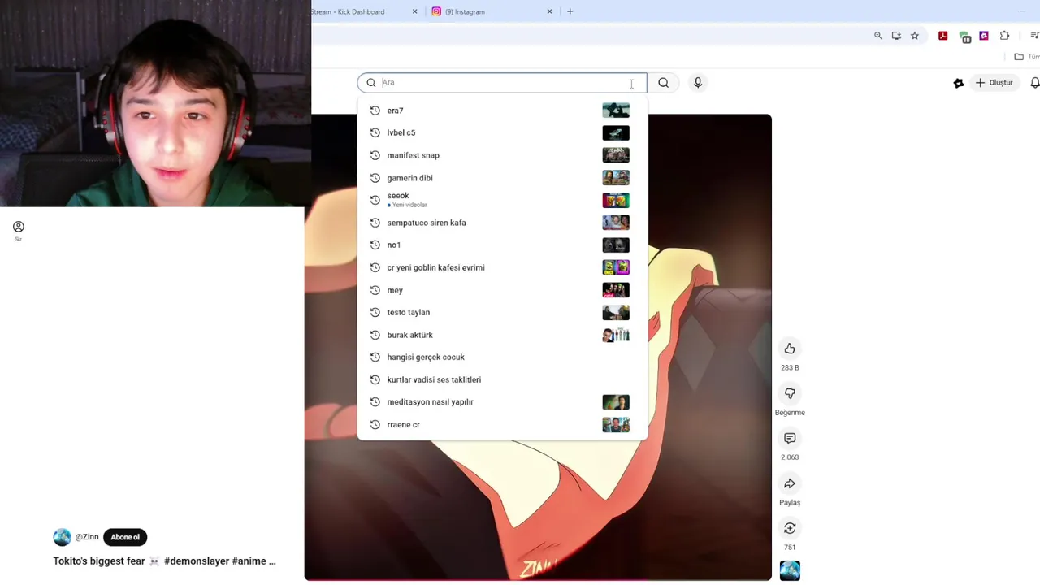Close the Kick Dashboard tab
The height and width of the screenshot is (585, 1040).
(x=414, y=11)
